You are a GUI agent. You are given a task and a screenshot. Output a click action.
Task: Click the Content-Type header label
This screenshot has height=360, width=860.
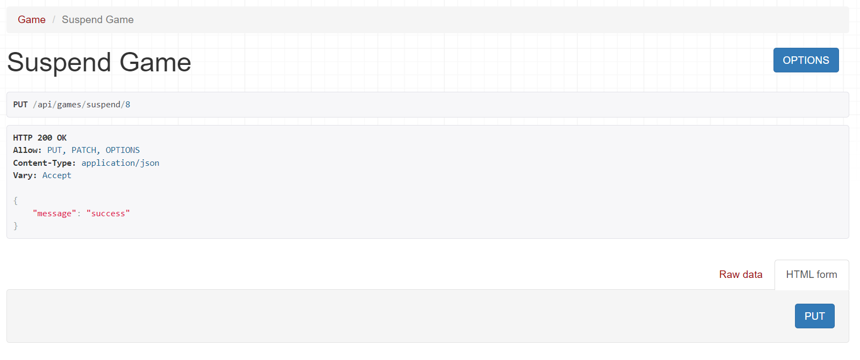point(44,163)
